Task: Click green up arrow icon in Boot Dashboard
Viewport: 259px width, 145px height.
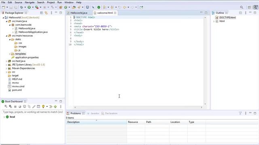Action: pyautogui.click(x=55, y=106)
